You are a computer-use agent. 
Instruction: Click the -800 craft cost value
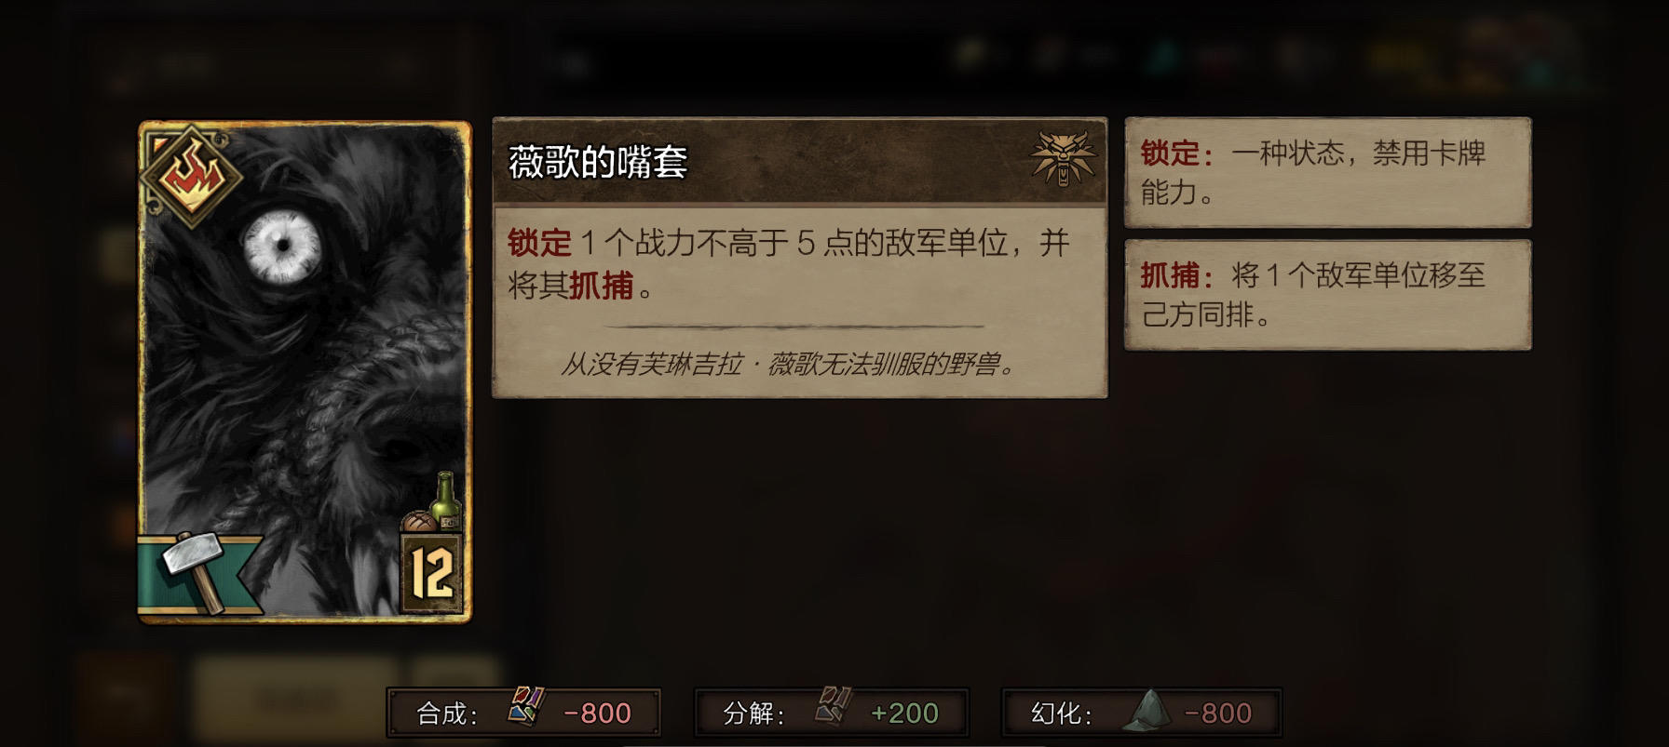(598, 714)
